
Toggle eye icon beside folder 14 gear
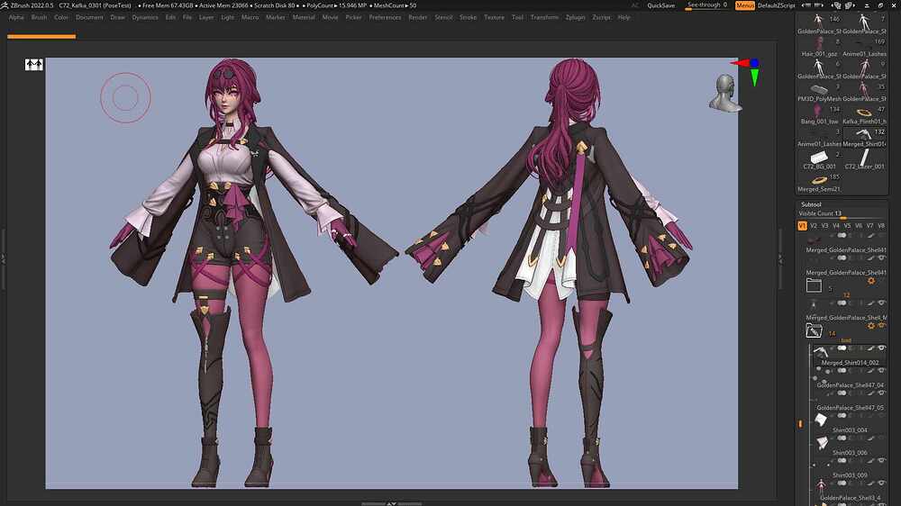pyautogui.click(x=882, y=326)
